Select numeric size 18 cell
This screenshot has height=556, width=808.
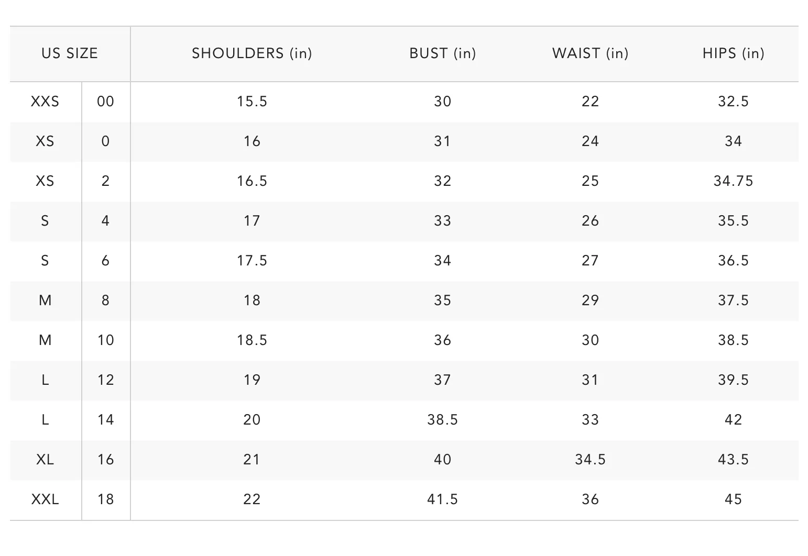[105, 499]
